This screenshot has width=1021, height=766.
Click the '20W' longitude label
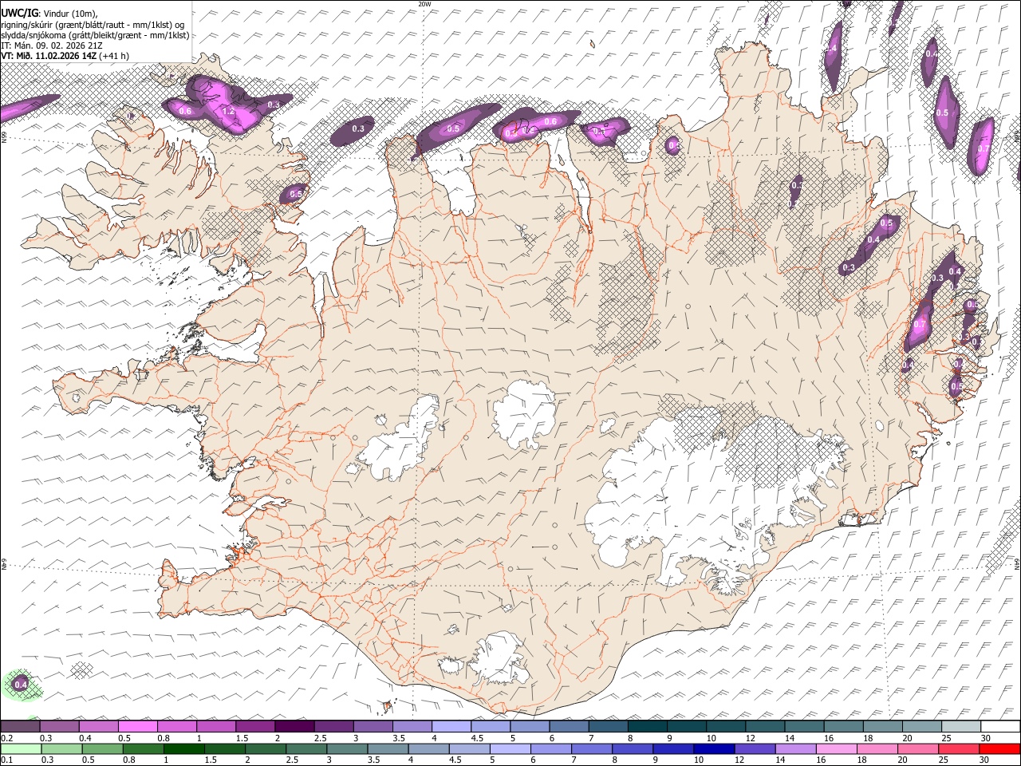click(424, 4)
